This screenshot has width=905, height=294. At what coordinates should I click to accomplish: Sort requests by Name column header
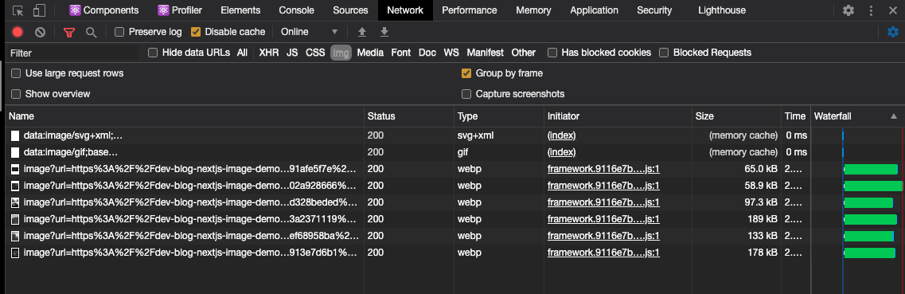tap(185, 116)
